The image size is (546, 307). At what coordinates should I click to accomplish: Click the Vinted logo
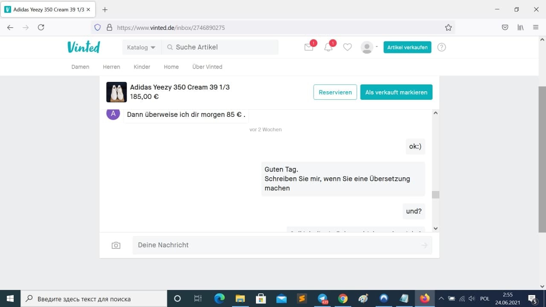84,47
